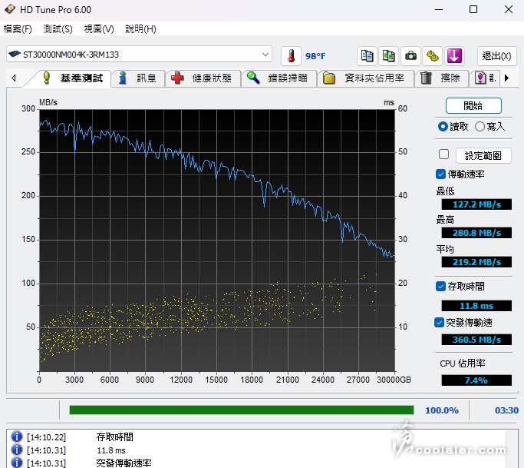Click info icon beside 14:10.22 log entry
This screenshot has height=468, width=524.
[x=16, y=436]
